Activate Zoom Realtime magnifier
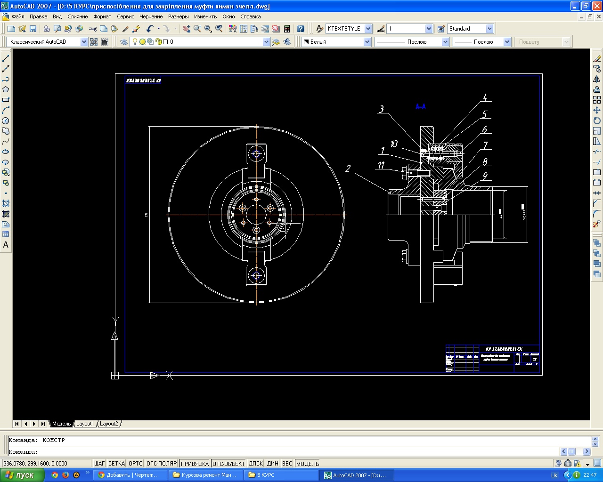The height and width of the screenshot is (482, 603). [197, 29]
